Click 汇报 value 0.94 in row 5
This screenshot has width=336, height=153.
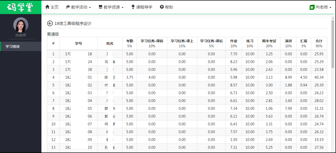coord(304,85)
